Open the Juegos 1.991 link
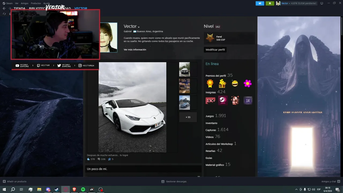This screenshot has width=343, height=193. [216, 116]
